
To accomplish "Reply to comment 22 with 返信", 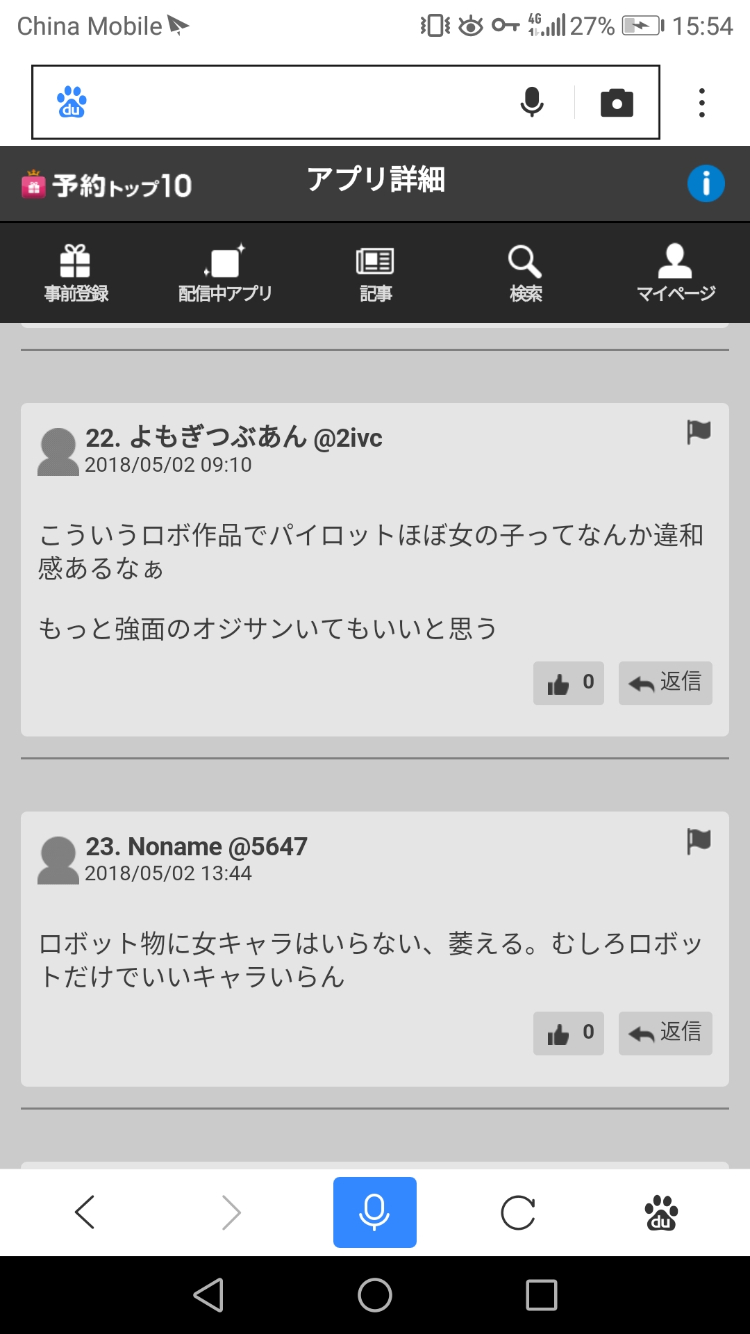I will 665,683.
